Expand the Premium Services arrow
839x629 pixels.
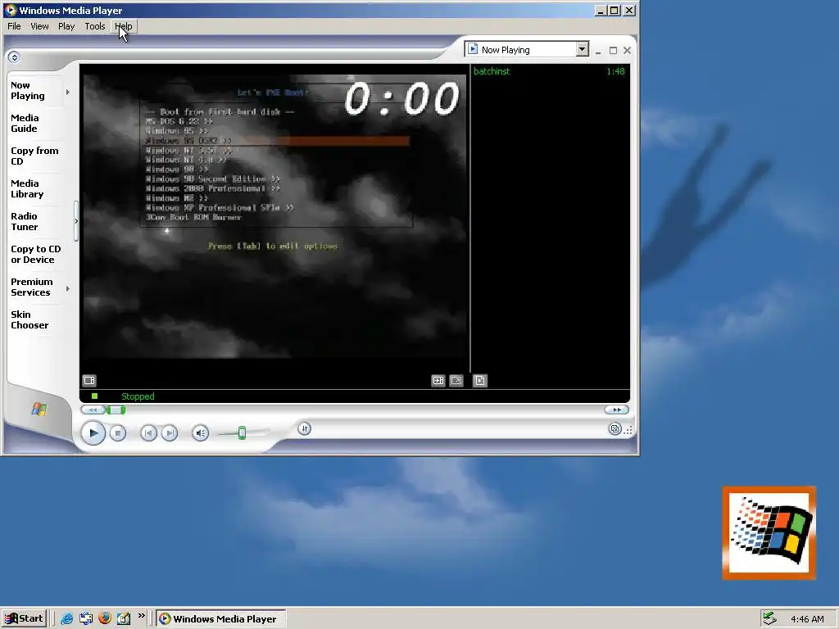click(68, 289)
